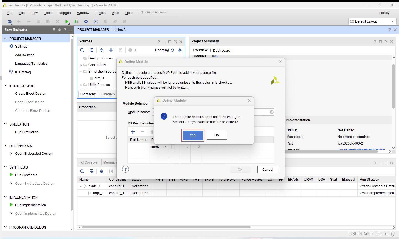
Task: Click the Sources panel search icon
Action: click(x=82, y=50)
